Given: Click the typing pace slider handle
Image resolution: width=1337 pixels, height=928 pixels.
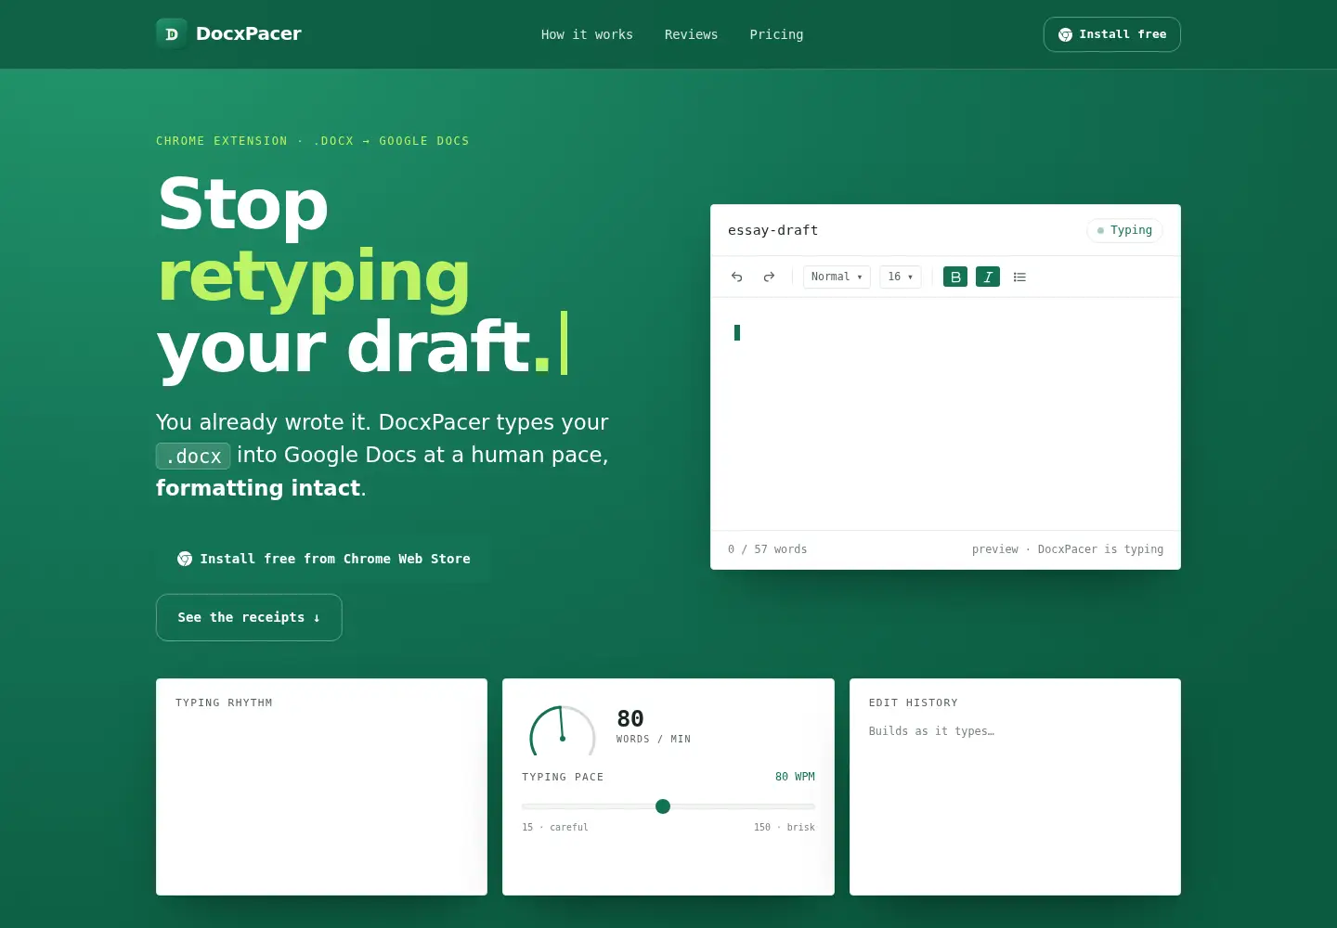Looking at the screenshot, I should pos(663,806).
